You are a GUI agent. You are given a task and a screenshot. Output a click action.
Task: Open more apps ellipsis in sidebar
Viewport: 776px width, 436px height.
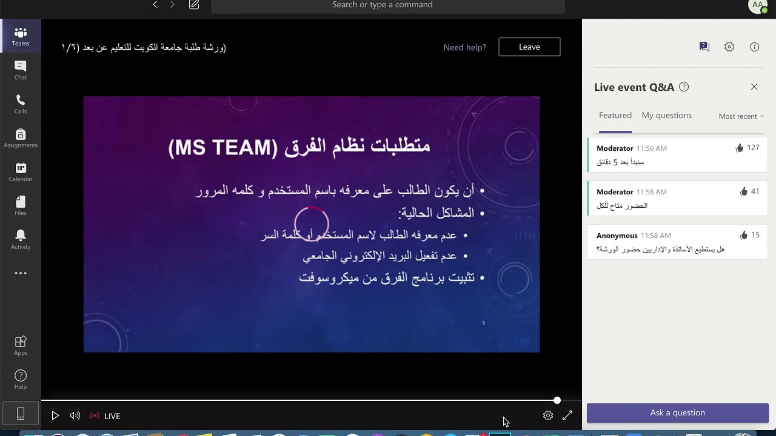coord(21,273)
